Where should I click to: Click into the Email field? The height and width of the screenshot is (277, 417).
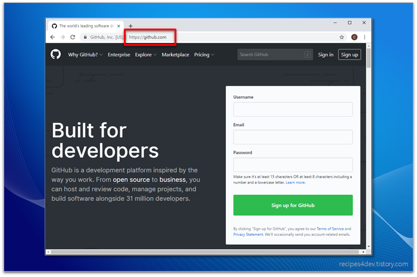pos(293,137)
